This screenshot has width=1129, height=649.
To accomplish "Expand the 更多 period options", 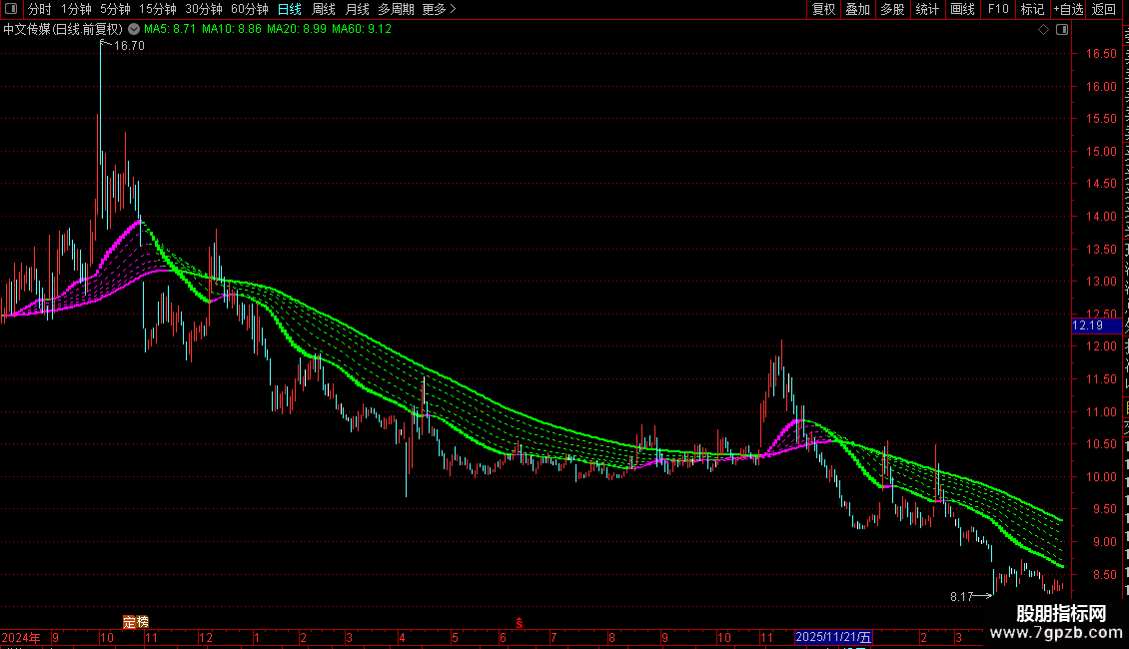I will click(x=439, y=9).
